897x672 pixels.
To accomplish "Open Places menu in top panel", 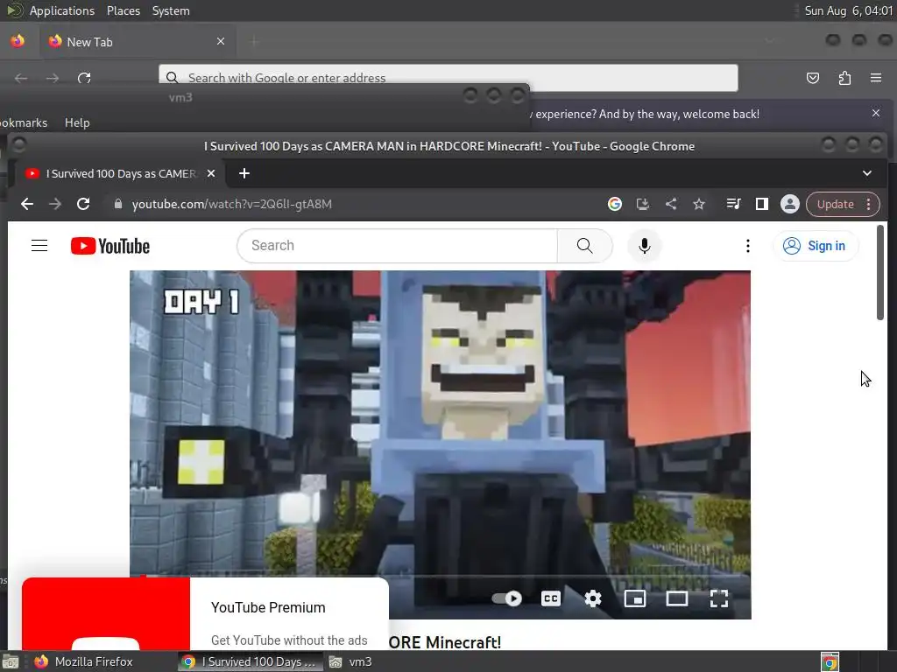I will pos(123,10).
